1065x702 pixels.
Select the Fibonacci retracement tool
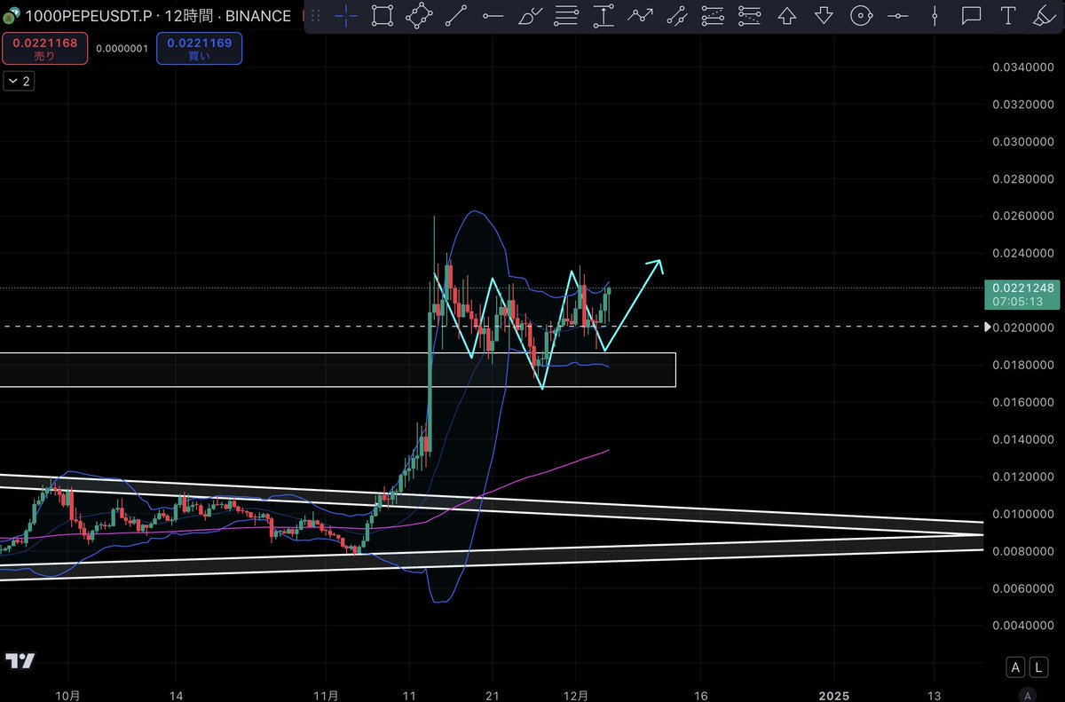(x=566, y=16)
